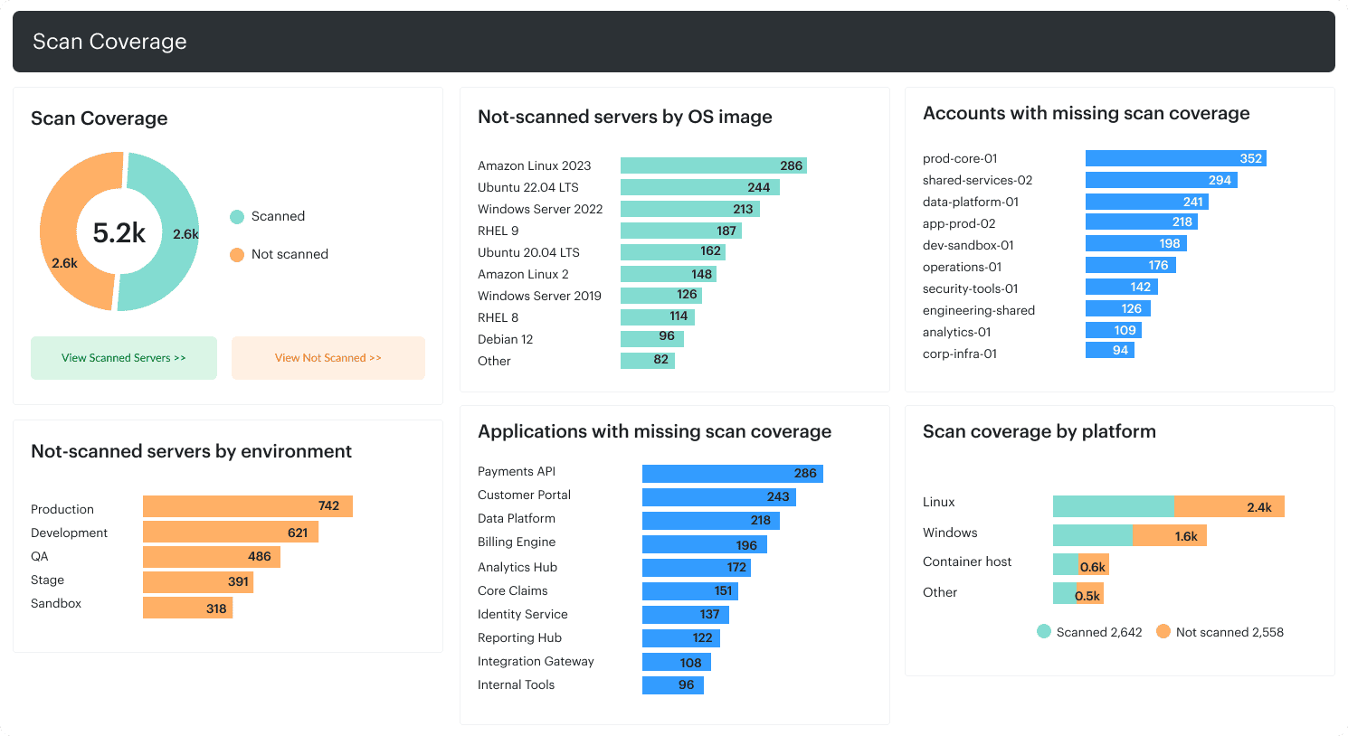Click the security-tools-01 account label
Image resolution: width=1348 pixels, height=736 pixels.
971,288
